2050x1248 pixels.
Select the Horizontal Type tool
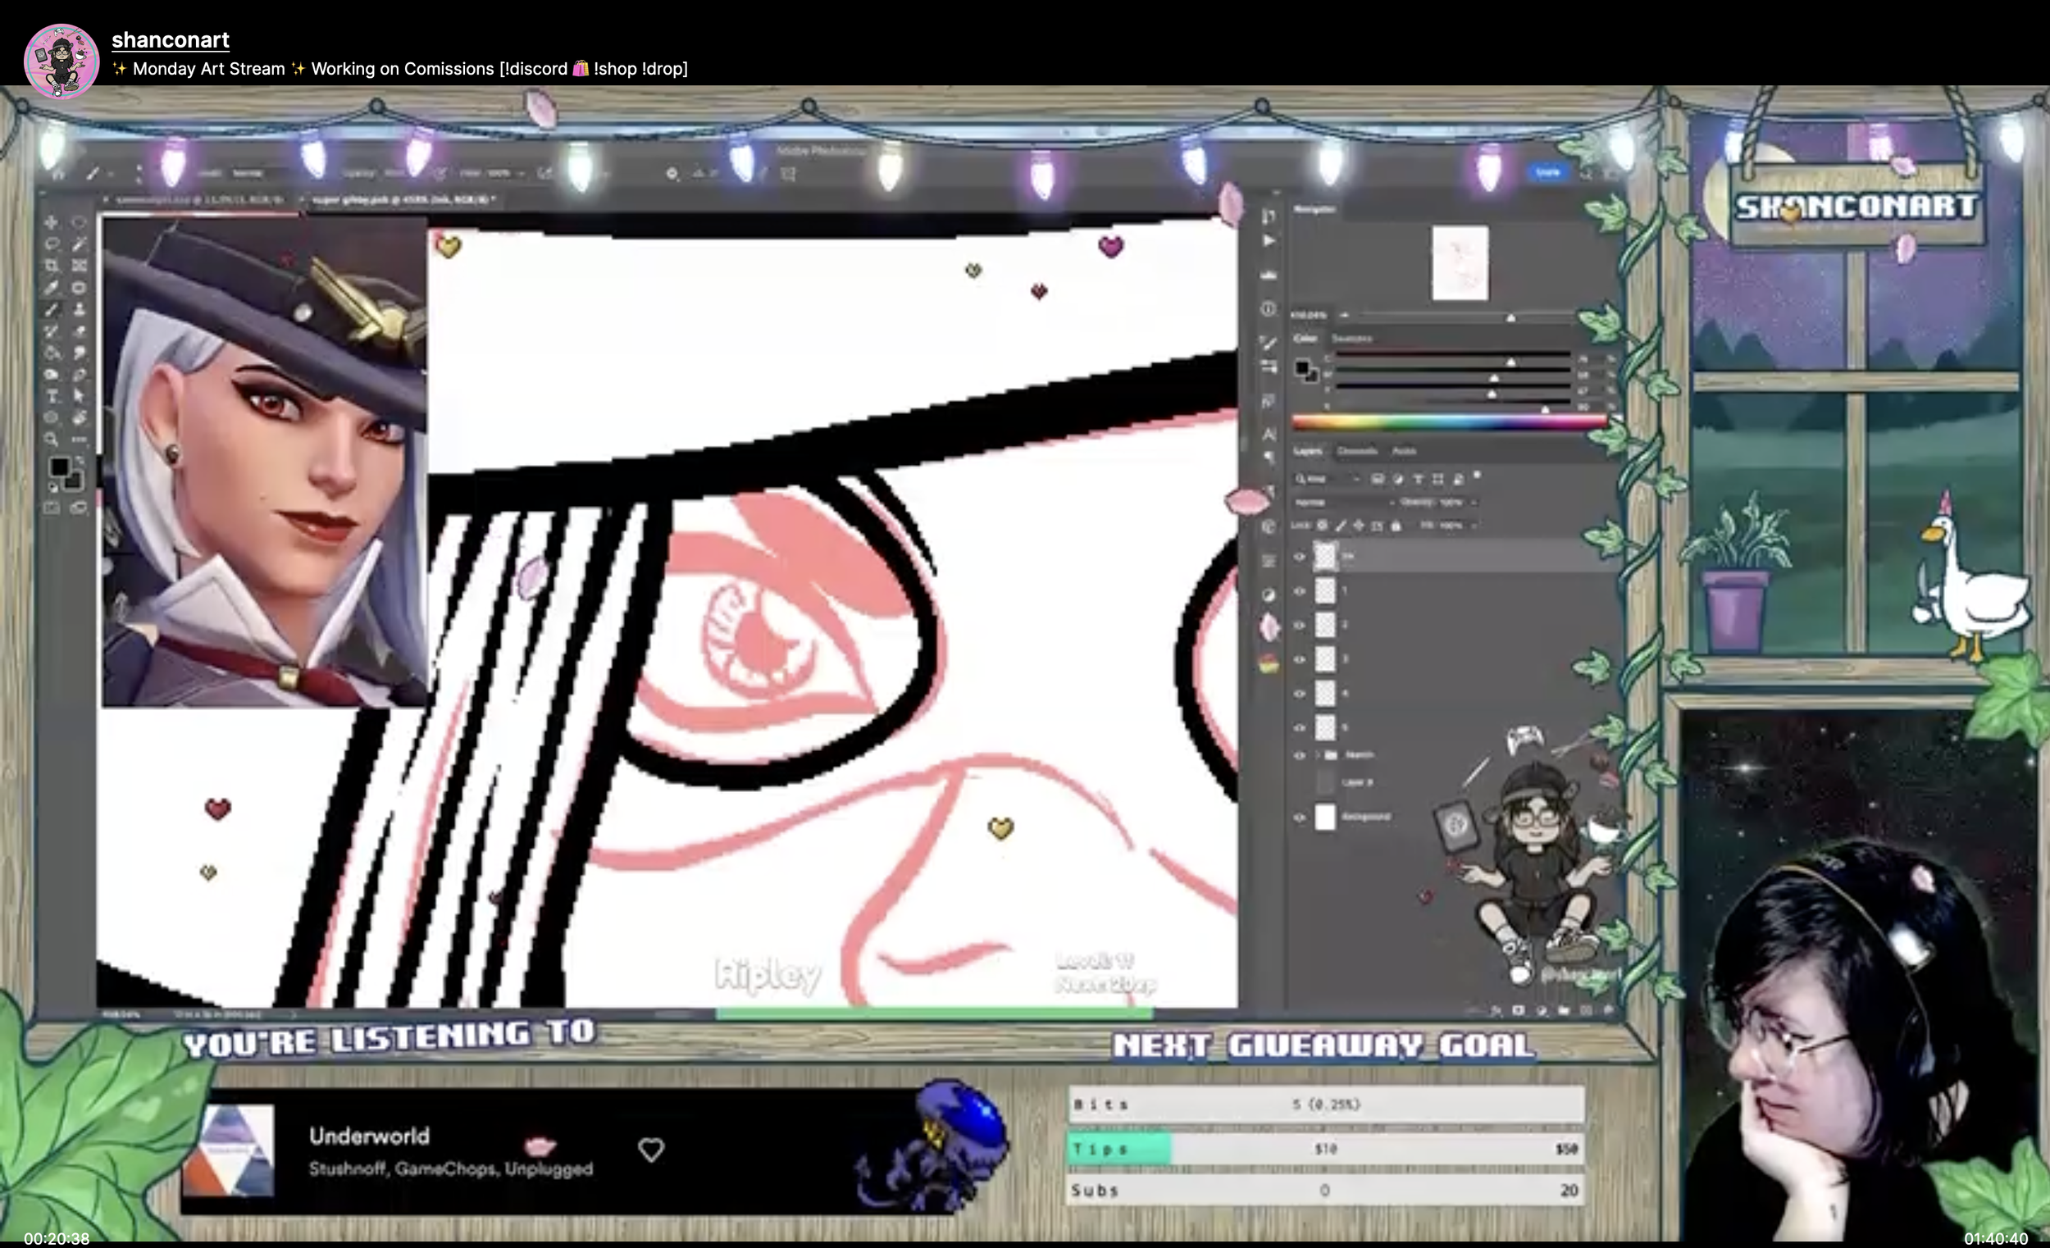point(52,396)
